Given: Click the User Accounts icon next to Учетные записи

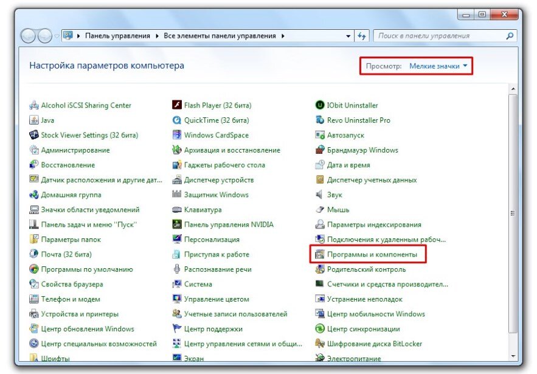Looking at the screenshot, I should pyautogui.click(x=177, y=314).
